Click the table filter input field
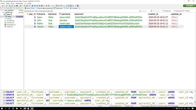The height and width of the screenshot is (110, 196). coord(16,8)
